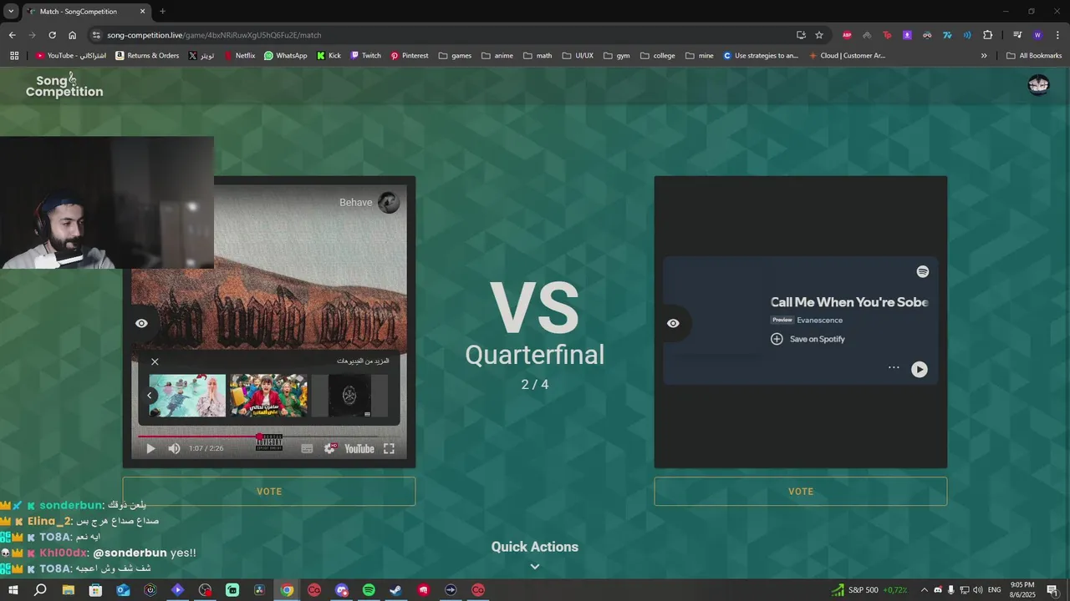Show hidden system tray icons

924,590
